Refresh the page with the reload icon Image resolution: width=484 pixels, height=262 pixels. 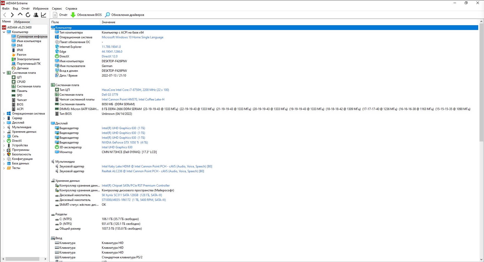(x=28, y=15)
